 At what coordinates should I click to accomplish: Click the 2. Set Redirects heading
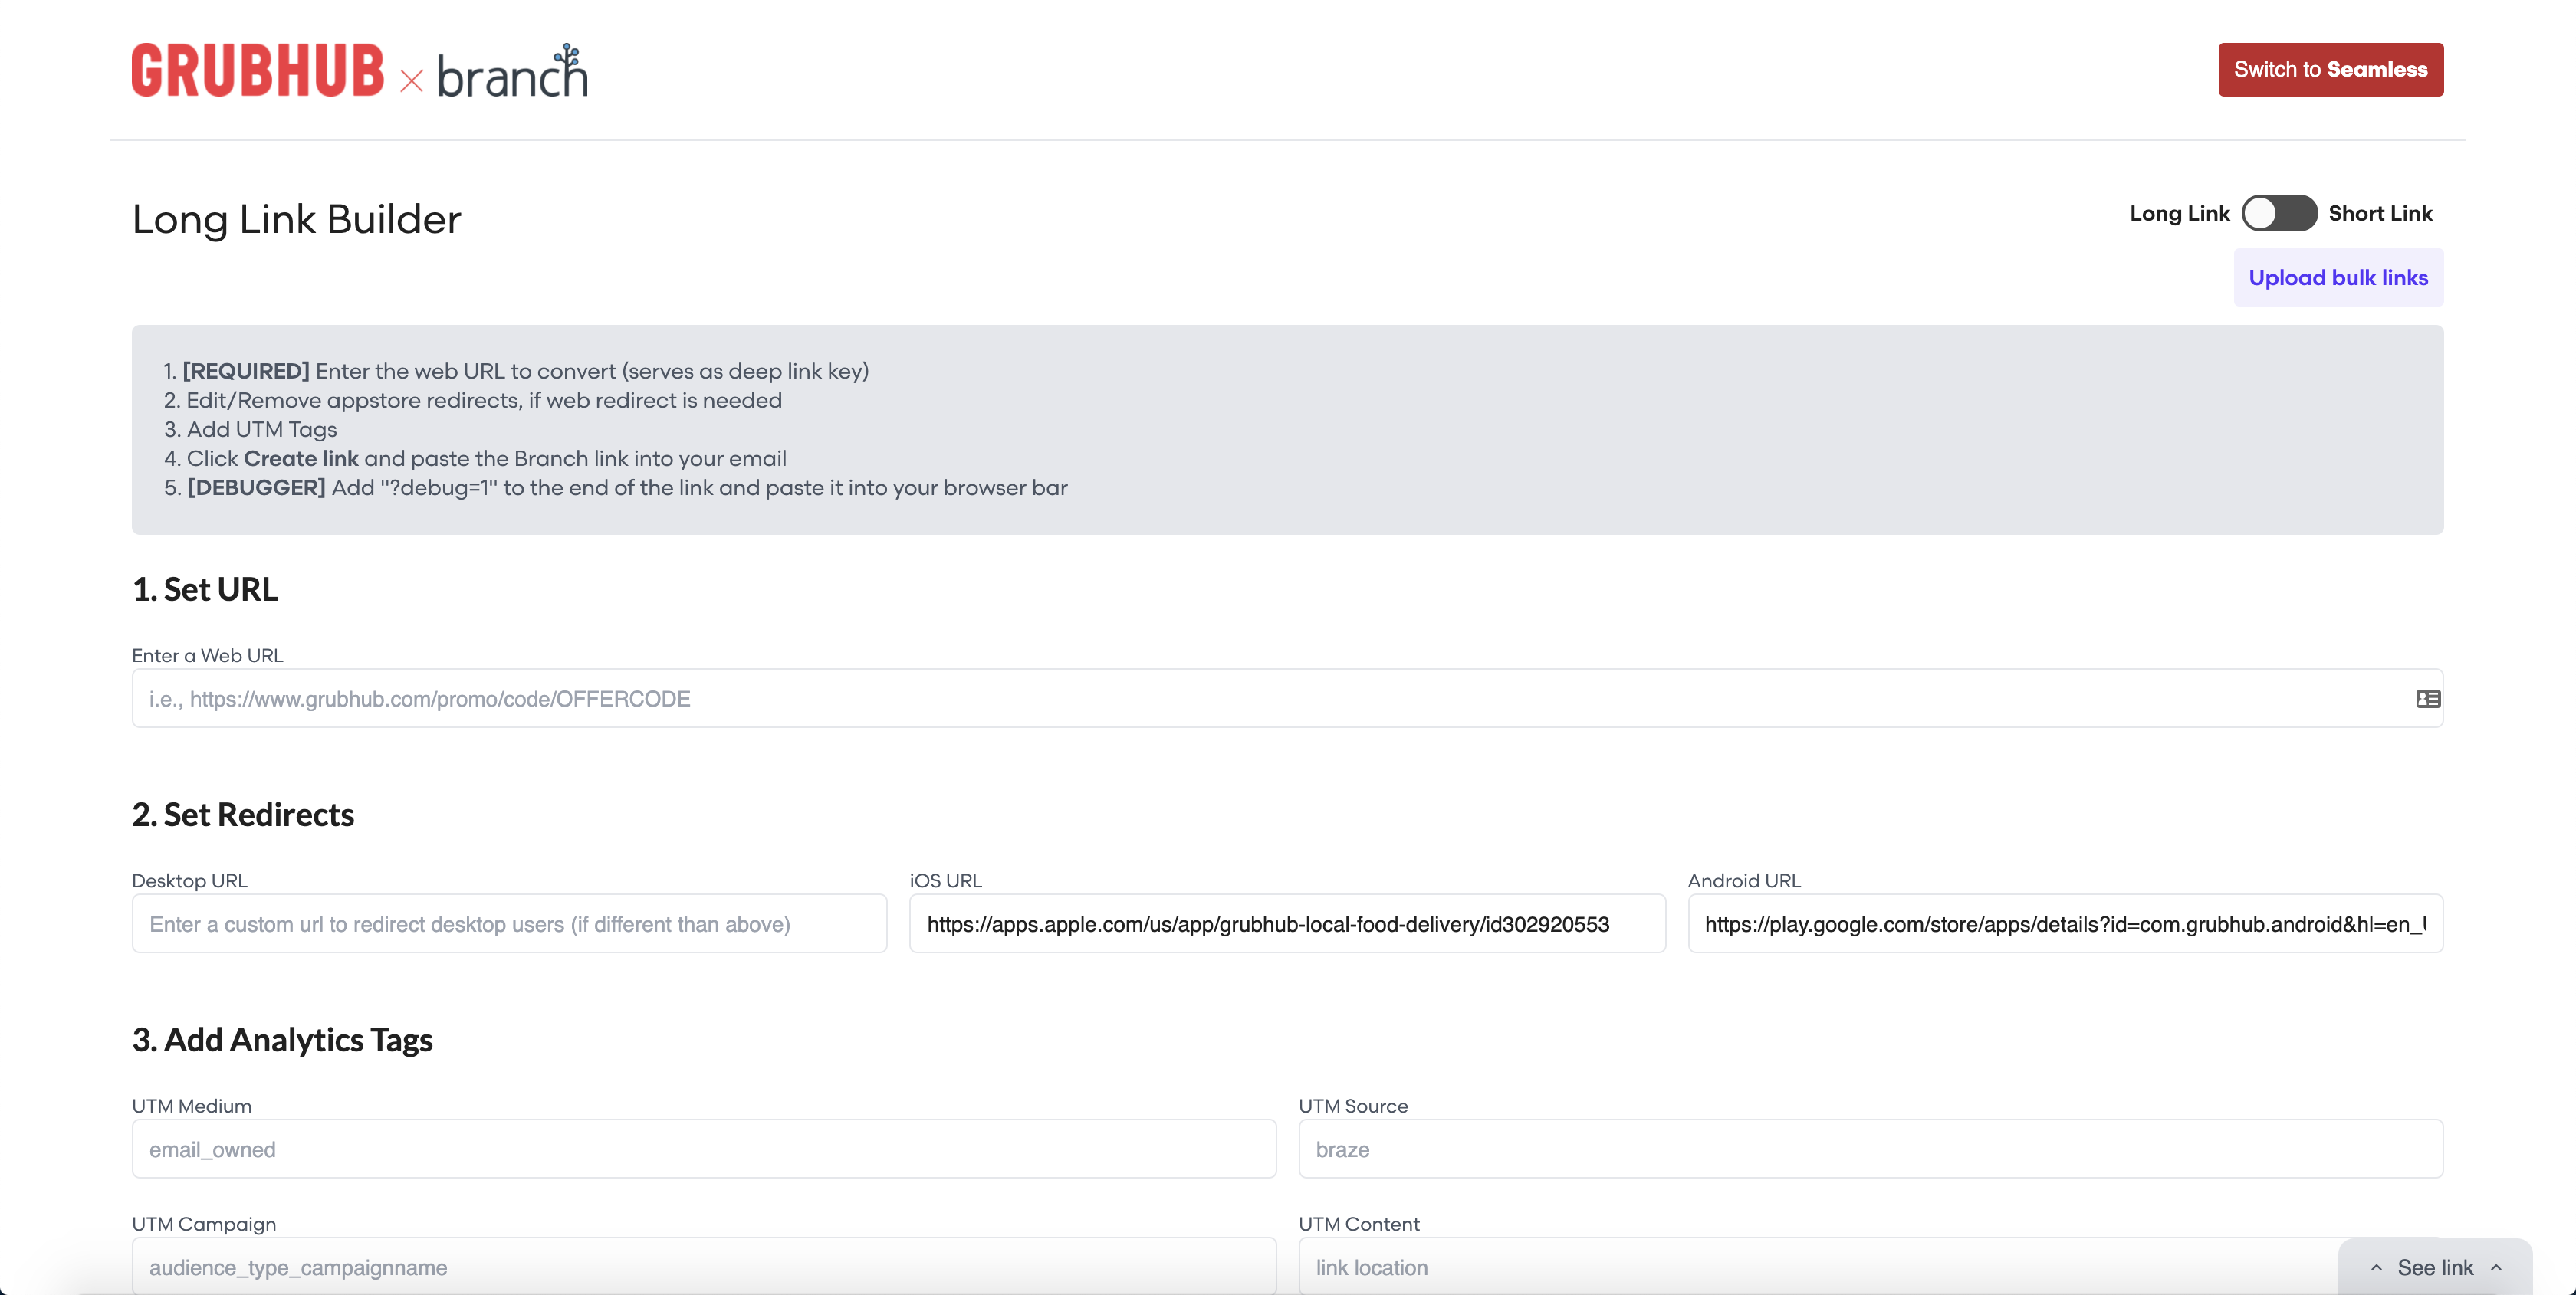click(x=243, y=815)
